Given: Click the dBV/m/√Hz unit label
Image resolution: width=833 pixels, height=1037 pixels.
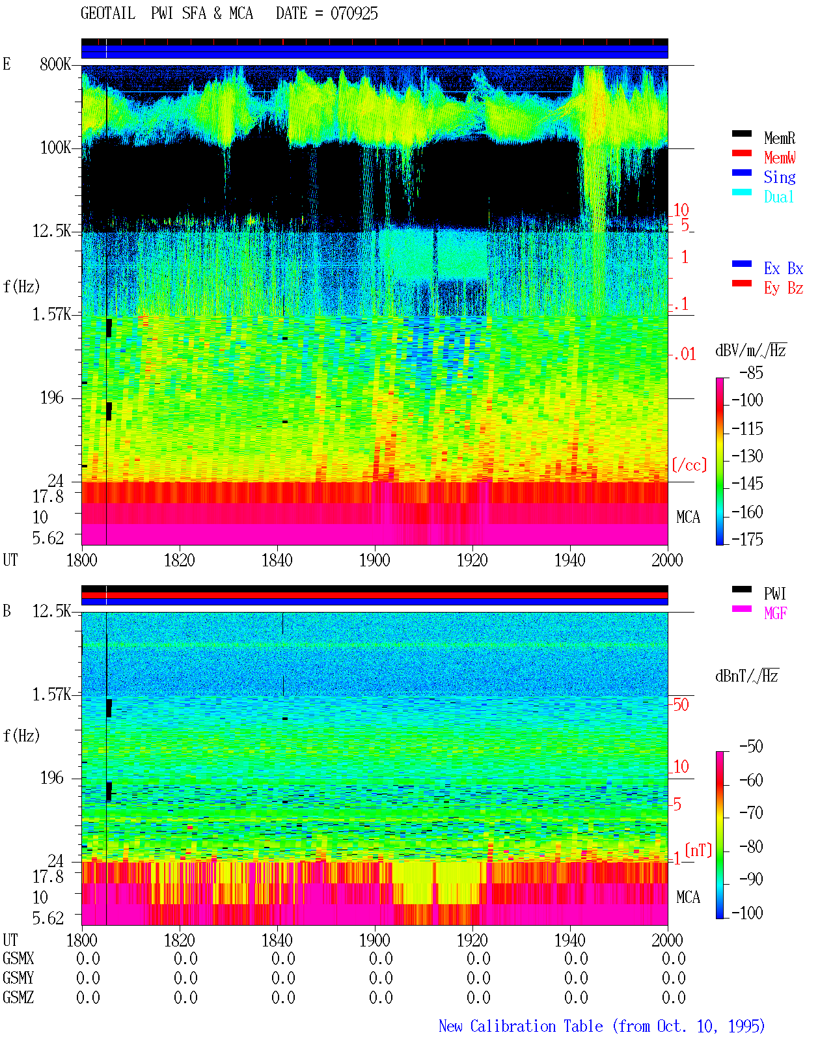Looking at the screenshot, I should (751, 350).
